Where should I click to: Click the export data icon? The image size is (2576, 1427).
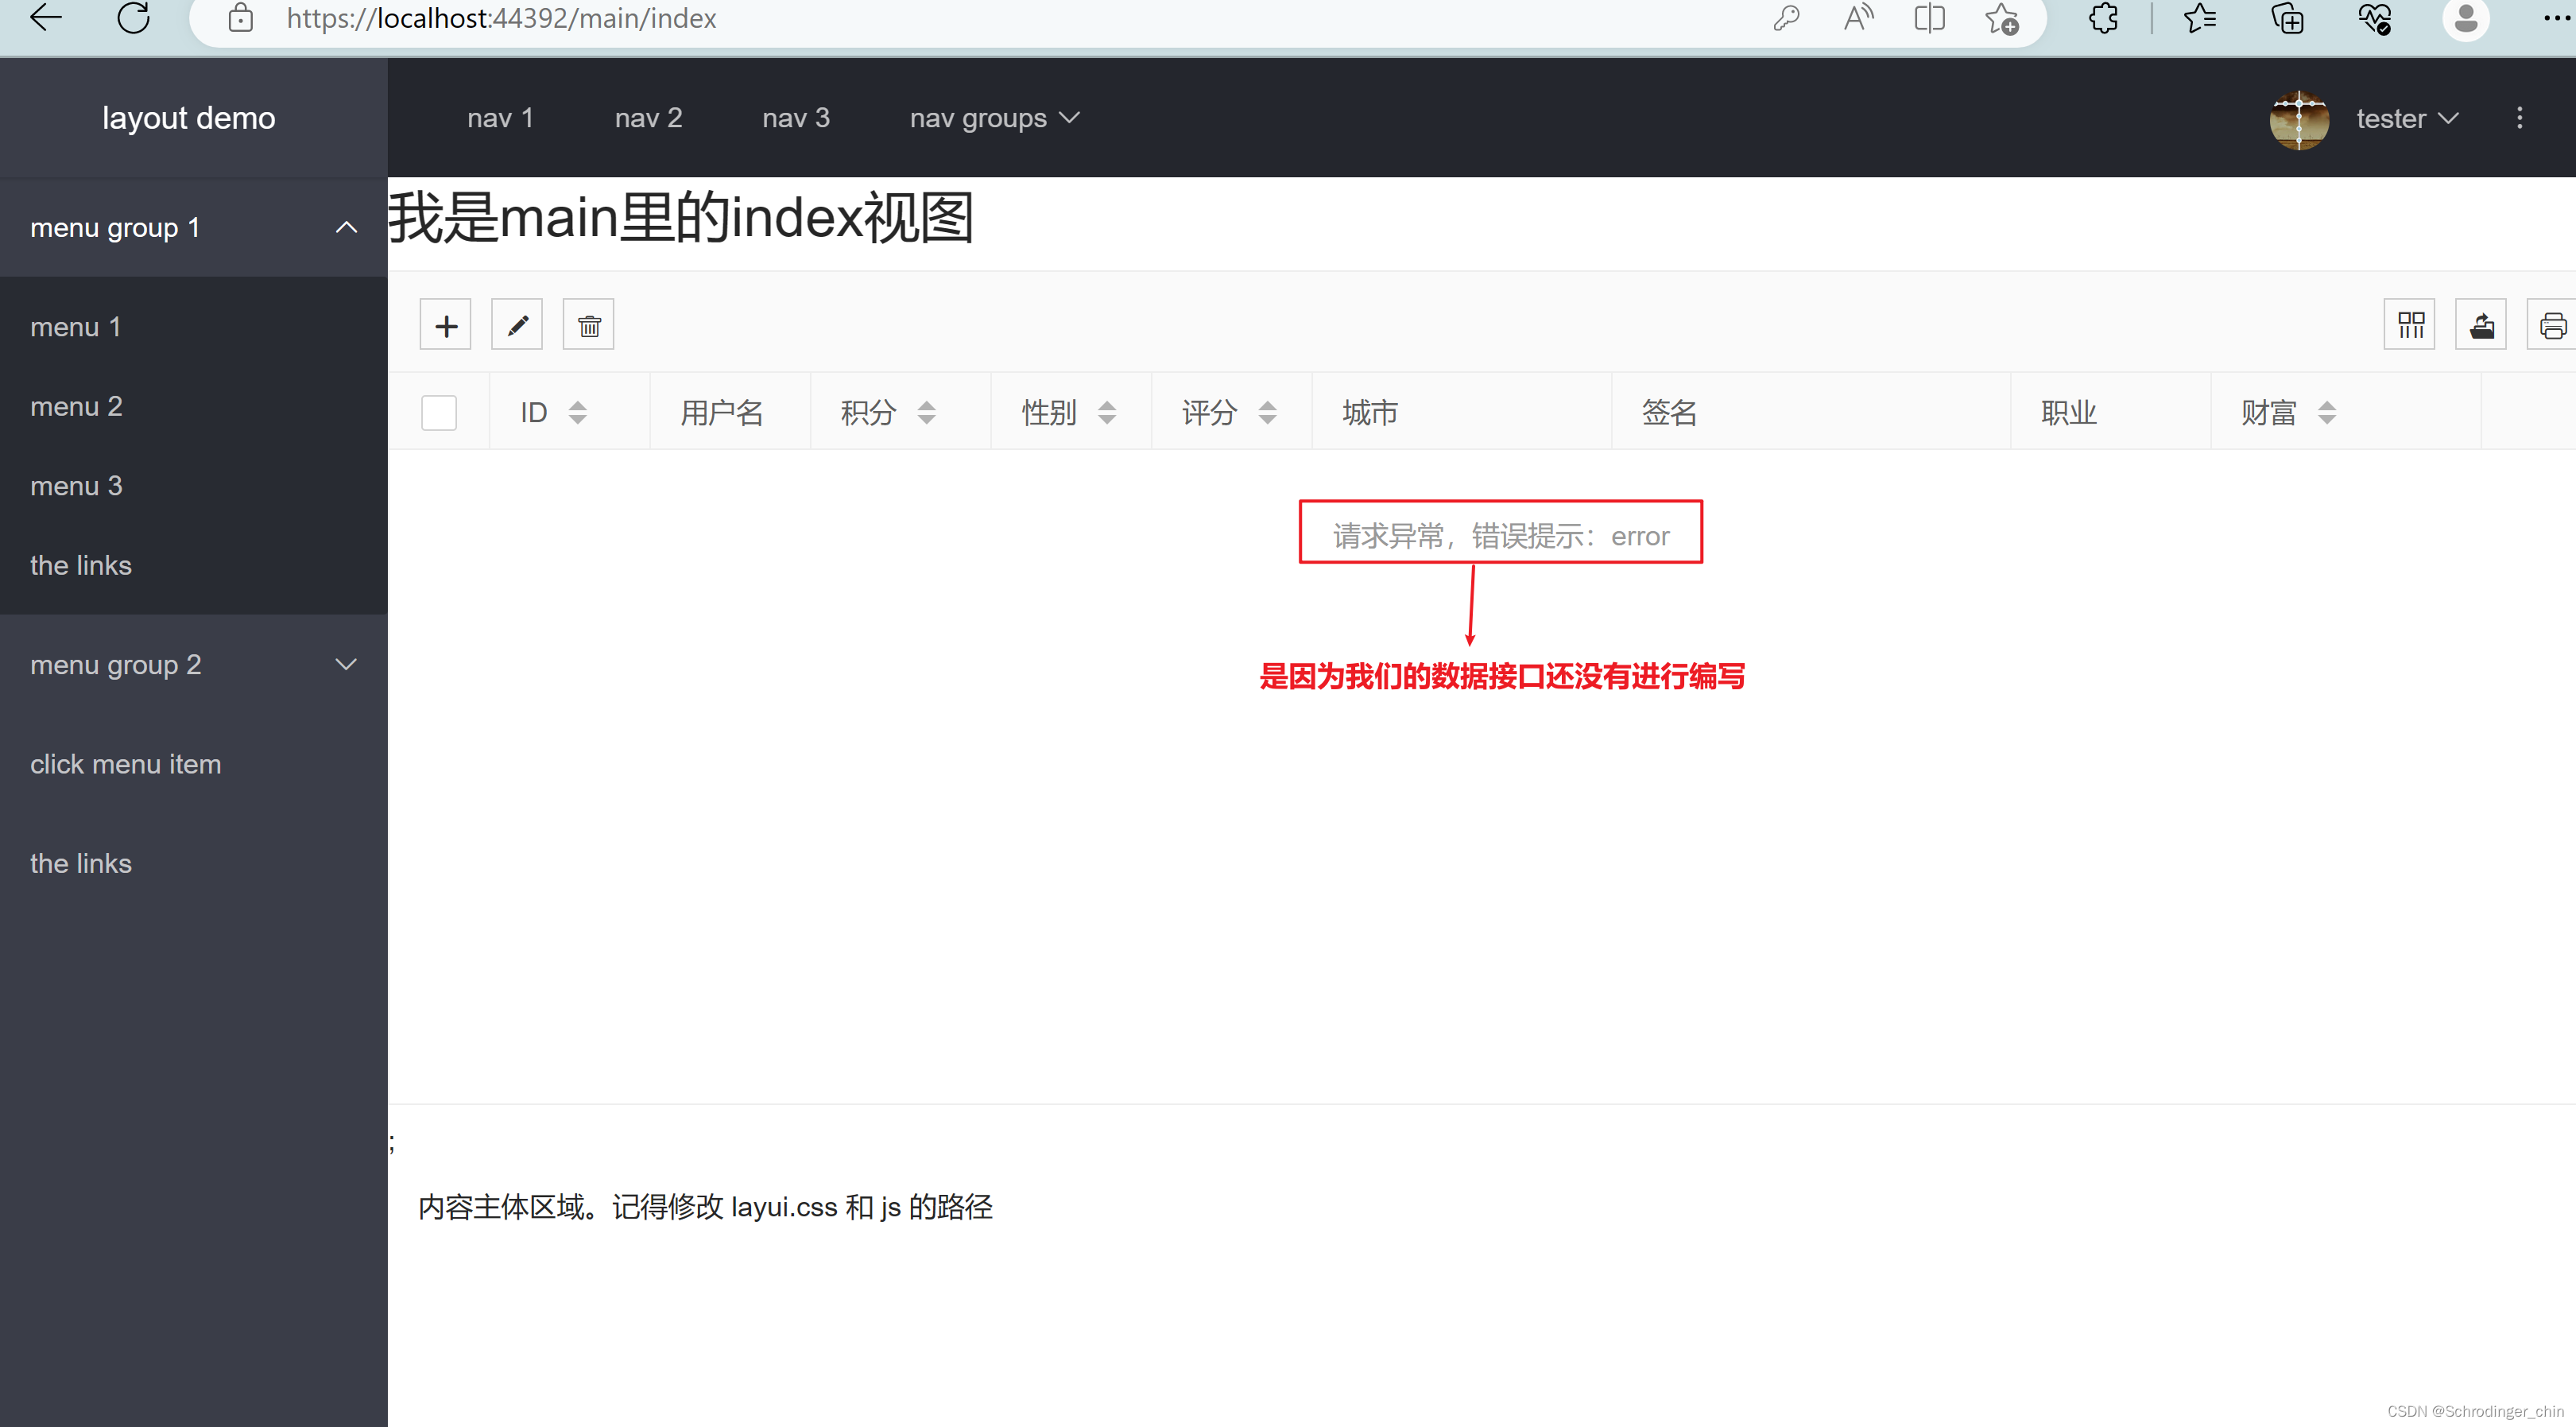(x=2482, y=323)
